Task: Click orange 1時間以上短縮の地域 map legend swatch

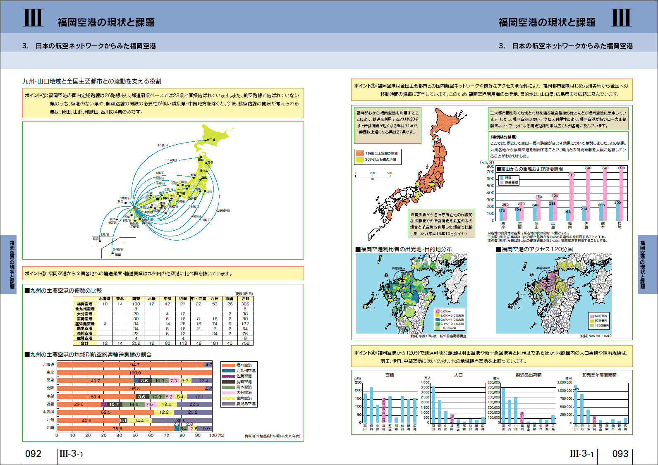Action: [359, 153]
